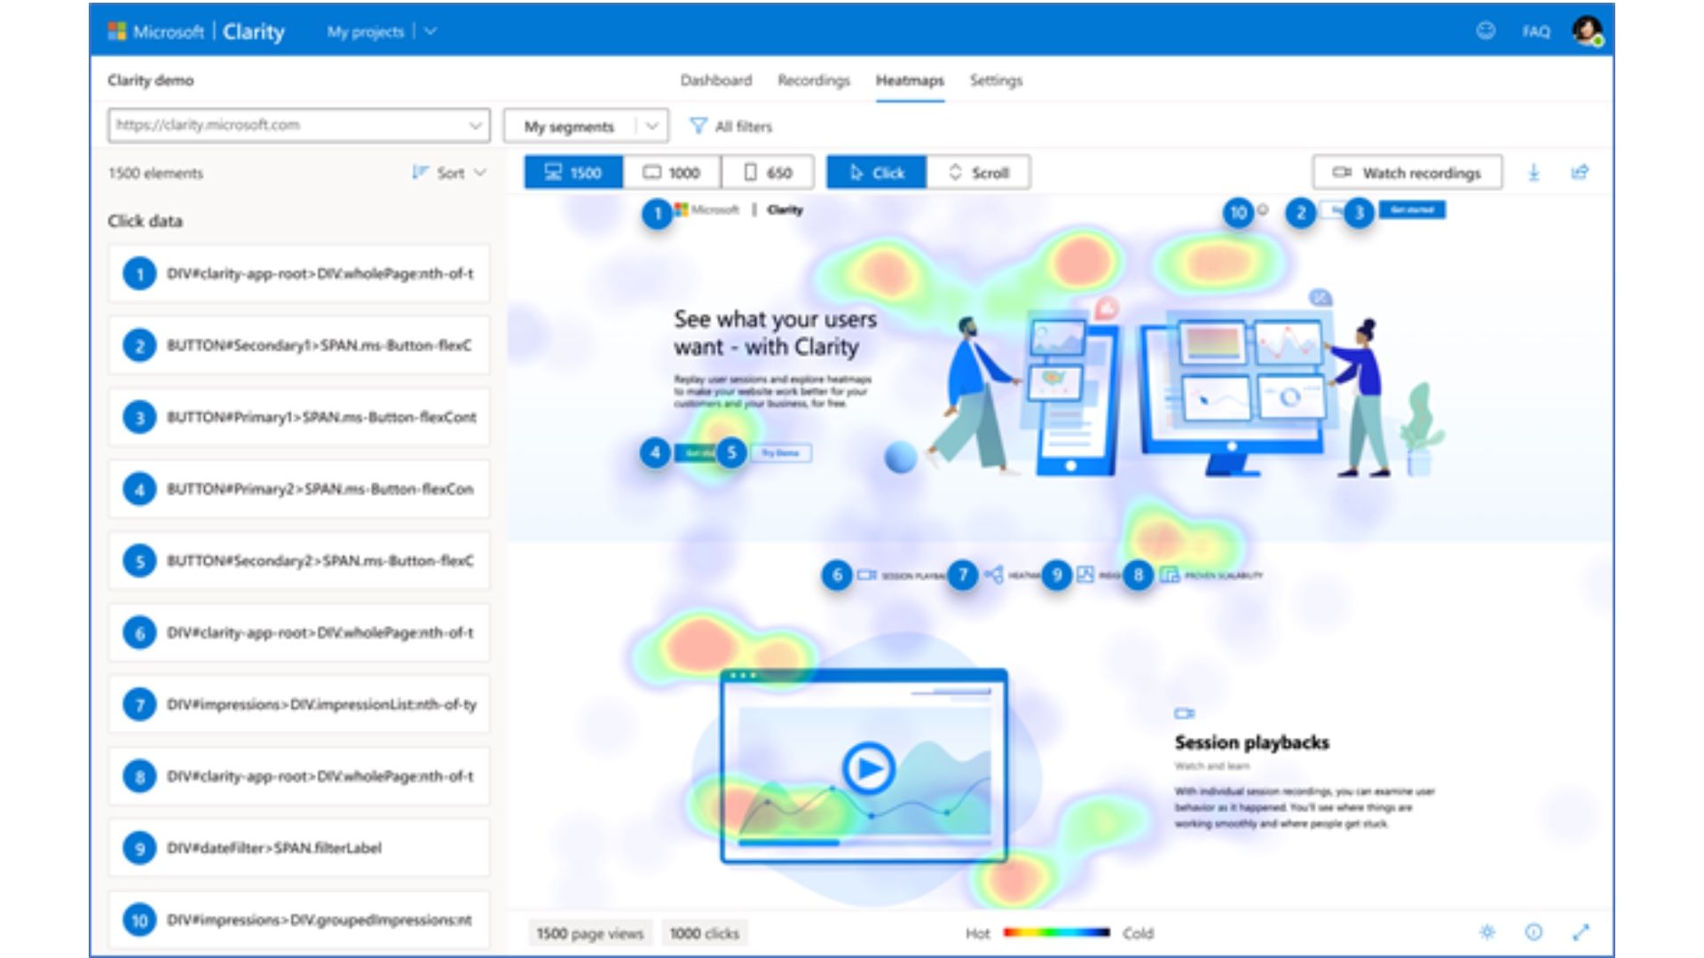Select row 3 BUTTON#Primary1 element
This screenshot has width=1704, height=958.
tap(299, 417)
